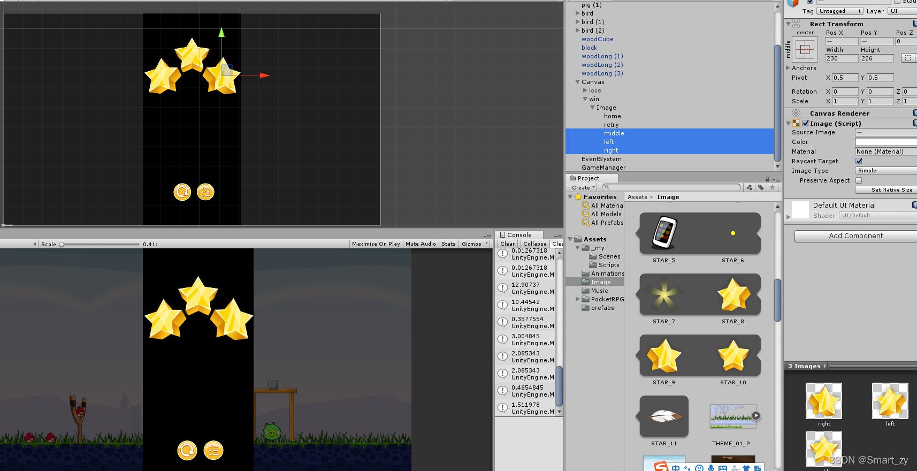Toggle Mute Audio in Game view
Screen dimensions: 917x471
[421, 244]
